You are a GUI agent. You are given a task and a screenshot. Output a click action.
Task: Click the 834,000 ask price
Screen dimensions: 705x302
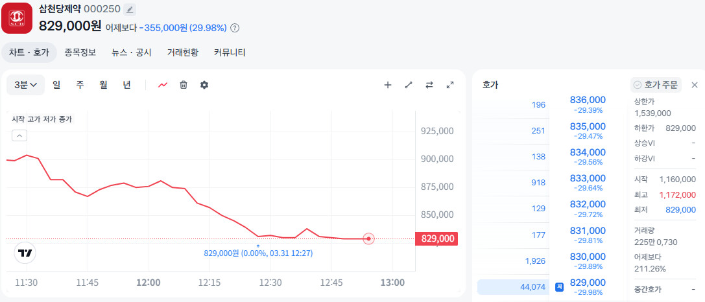click(x=588, y=152)
